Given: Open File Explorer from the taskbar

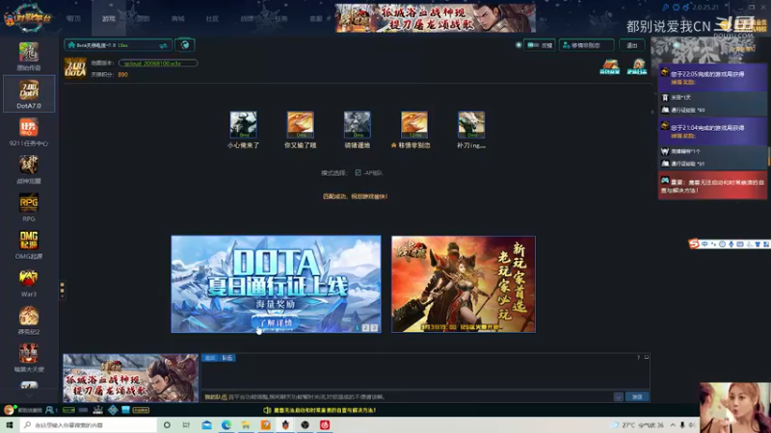Looking at the screenshot, I should coord(246,424).
